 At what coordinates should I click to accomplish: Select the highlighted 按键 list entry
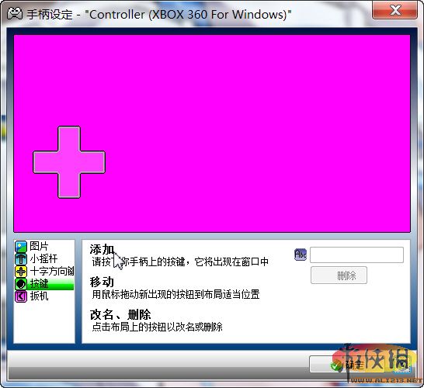pyautogui.click(x=44, y=284)
